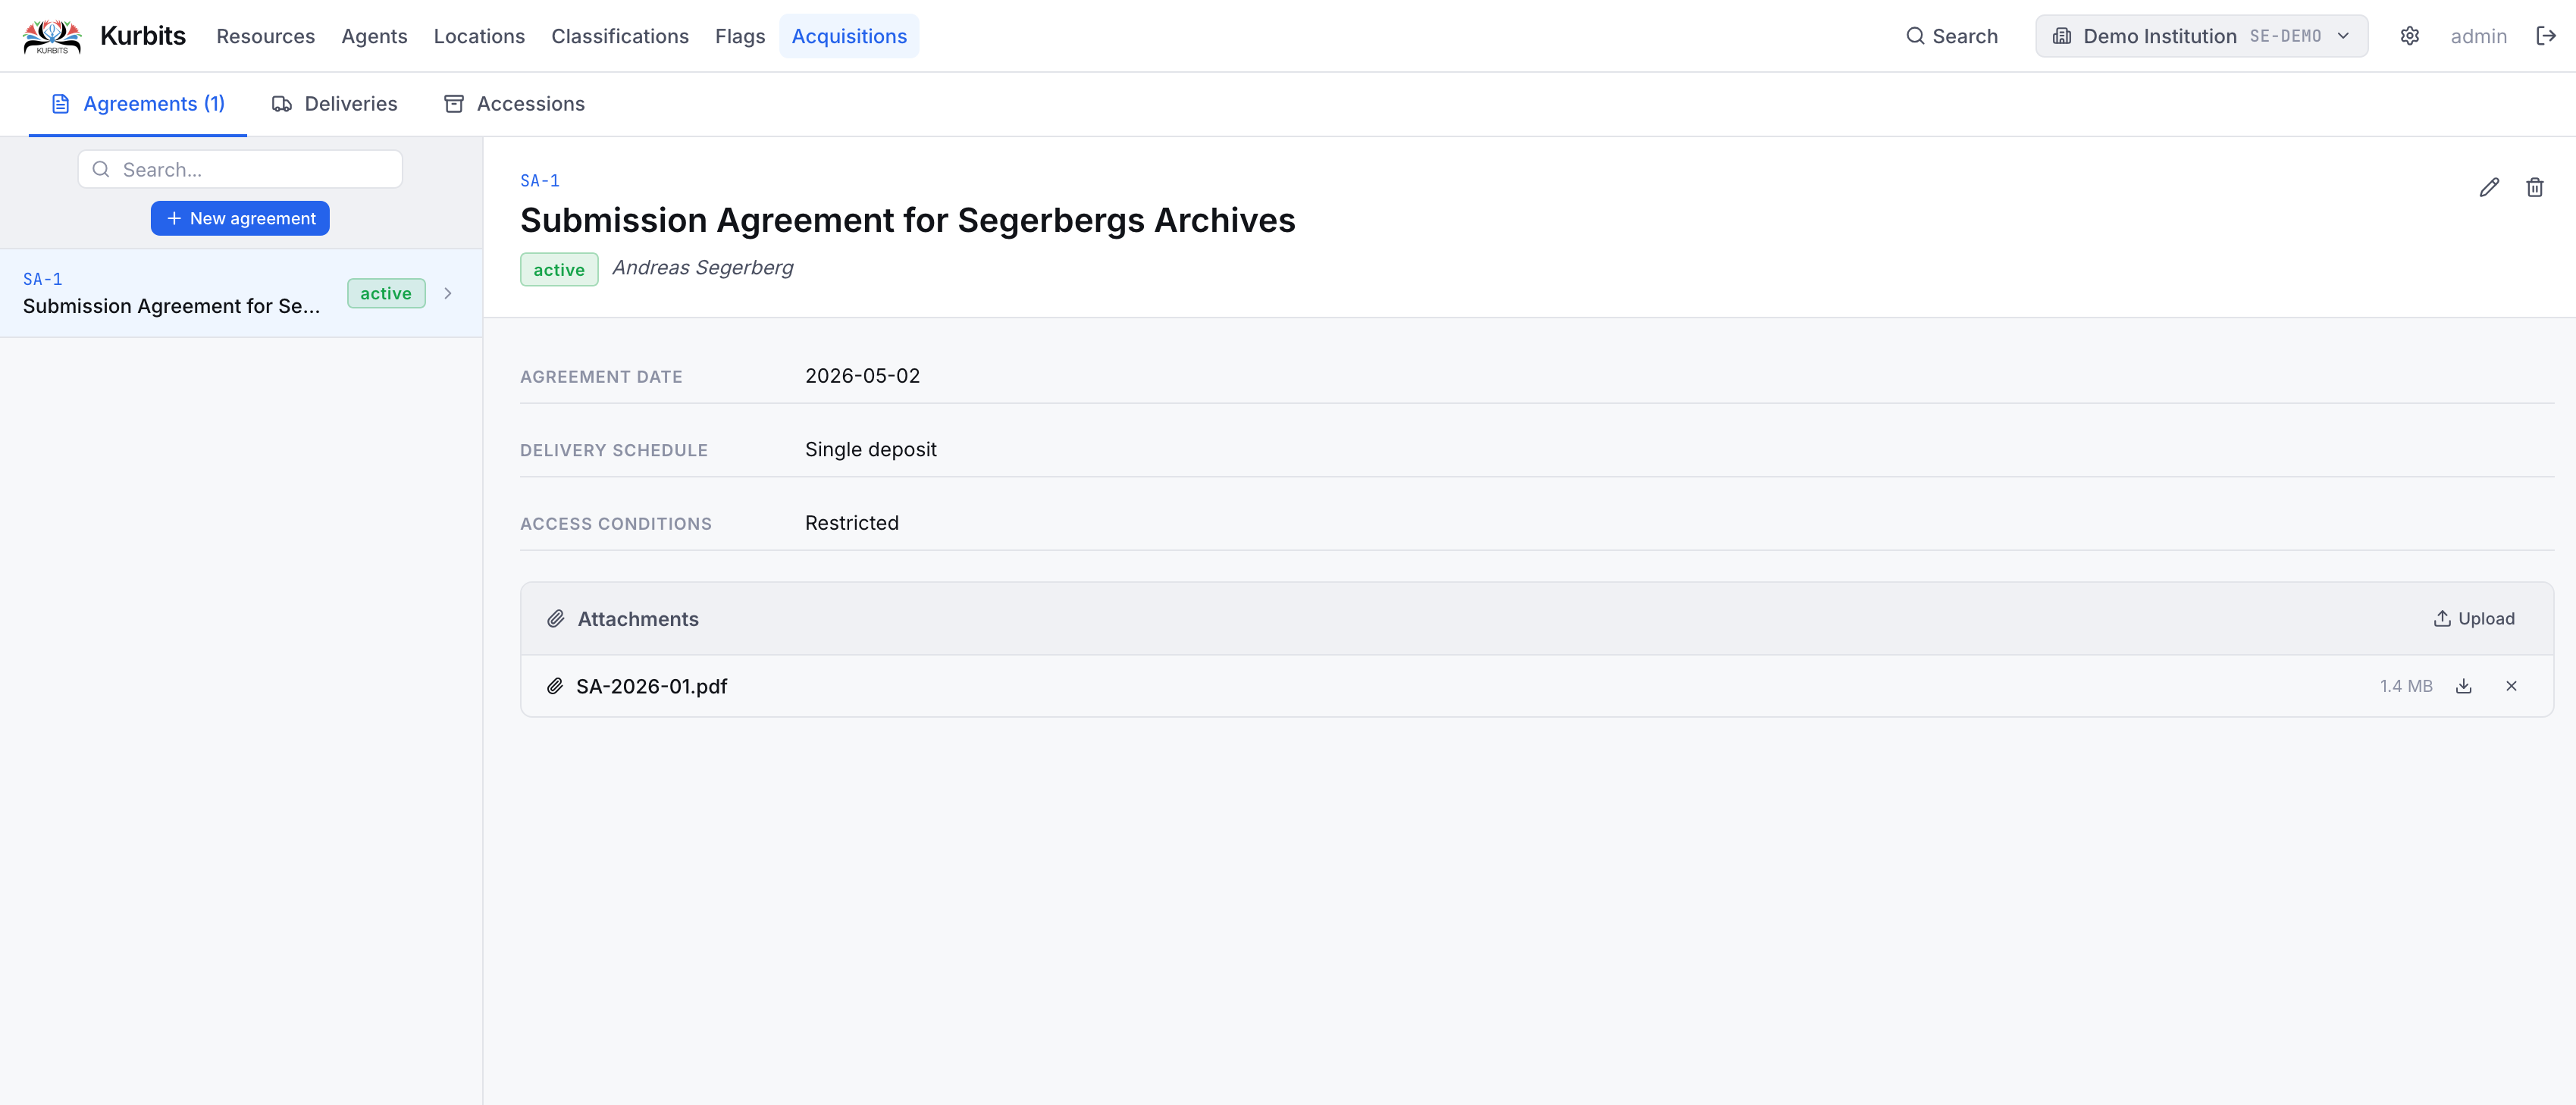The width and height of the screenshot is (2576, 1105).
Task: Click the Kurbits logo
Action: [52, 36]
